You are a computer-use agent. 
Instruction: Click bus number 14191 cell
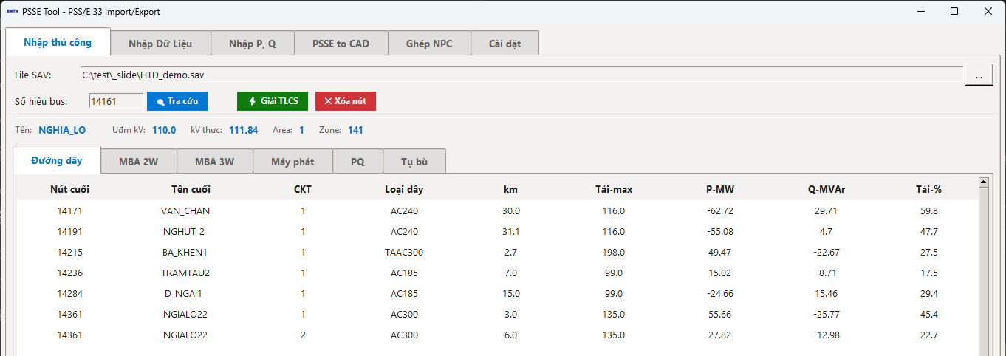tap(70, 231)
